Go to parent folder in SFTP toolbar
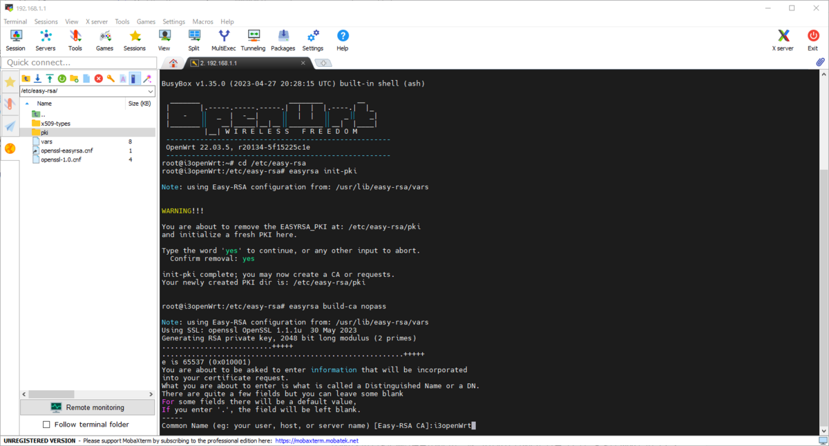The image size is (829, 446). point(26,79)
